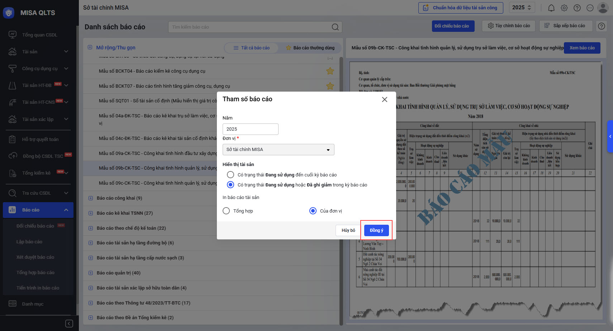Image resolution: width=613 pixels, height=331 pixels.
Task: Open Lập báo cáo submenu item
Action: (29, 242)
